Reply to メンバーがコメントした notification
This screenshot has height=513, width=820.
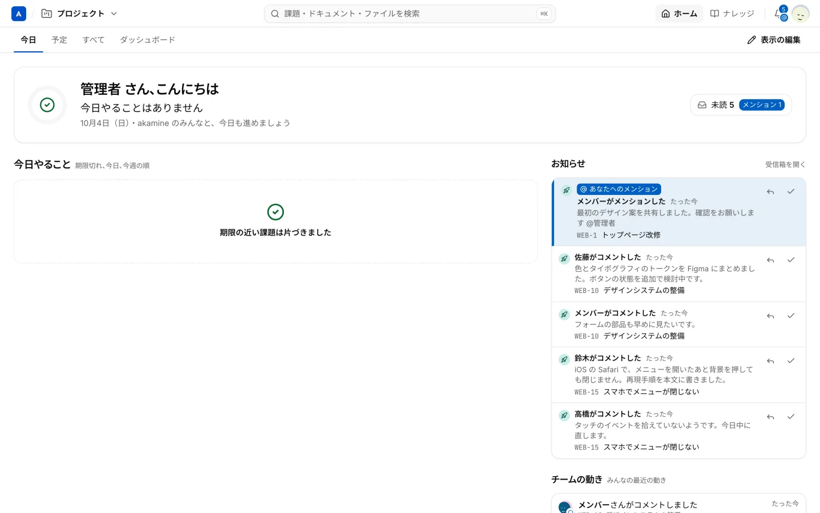point(770,316)
